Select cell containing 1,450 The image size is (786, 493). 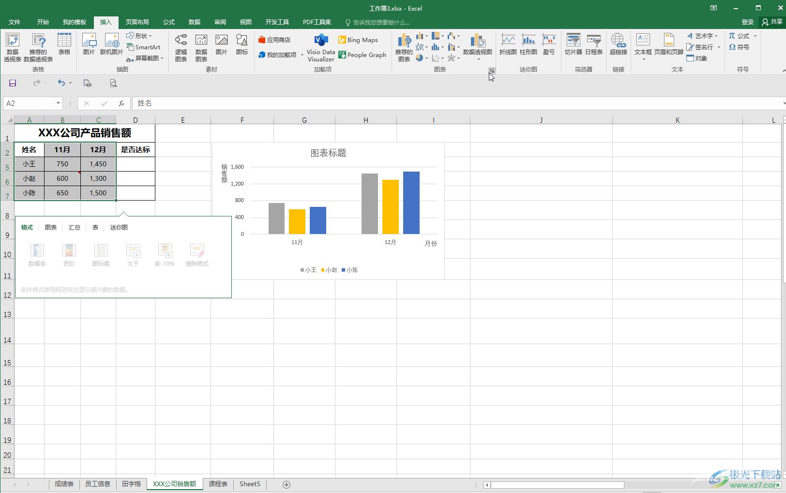(98, 164)
